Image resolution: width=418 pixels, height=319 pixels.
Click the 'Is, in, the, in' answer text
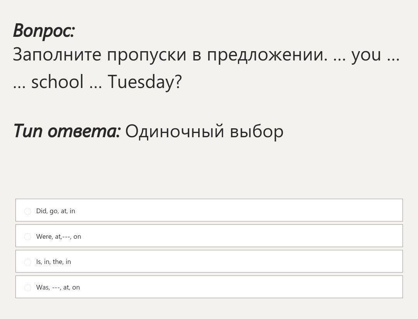(53, 262)
